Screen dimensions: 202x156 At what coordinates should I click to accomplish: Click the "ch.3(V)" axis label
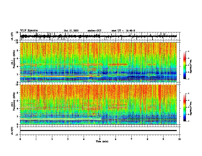coord(12,131)
